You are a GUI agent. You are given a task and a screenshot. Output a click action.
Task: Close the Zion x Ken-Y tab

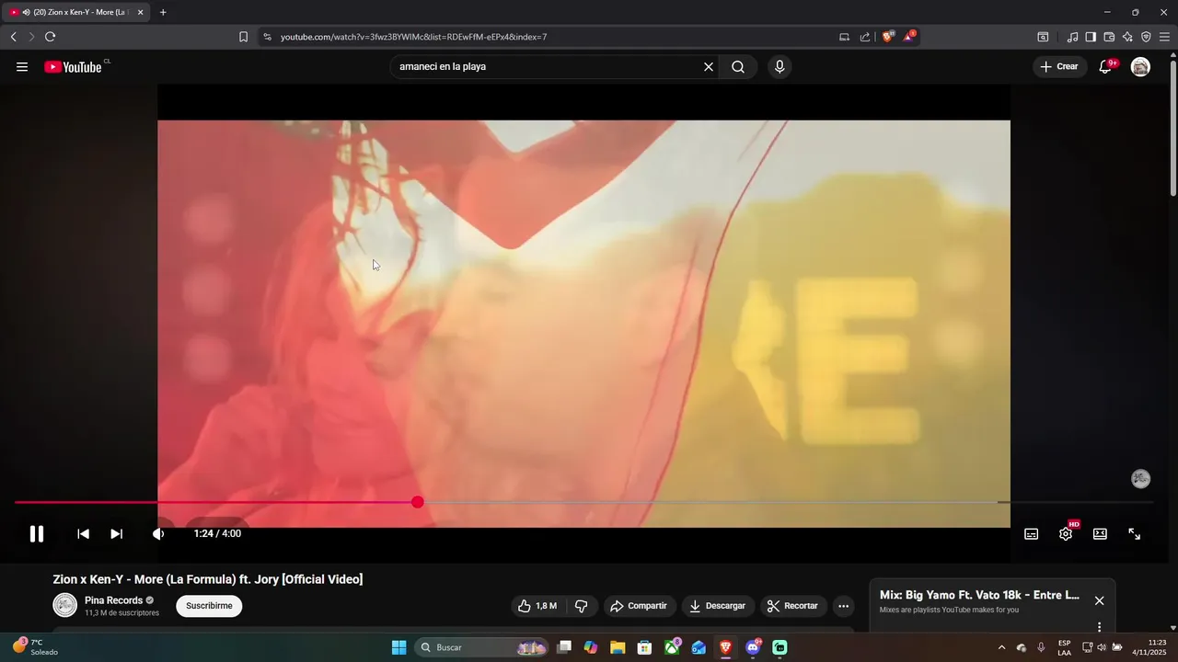(x=140, y=12)
